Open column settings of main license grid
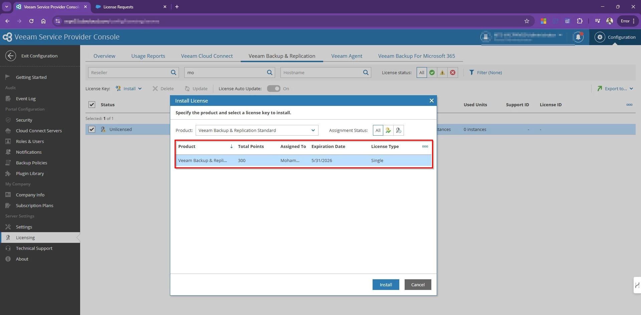This screenshot has width=641, height=315. point(629,105)
